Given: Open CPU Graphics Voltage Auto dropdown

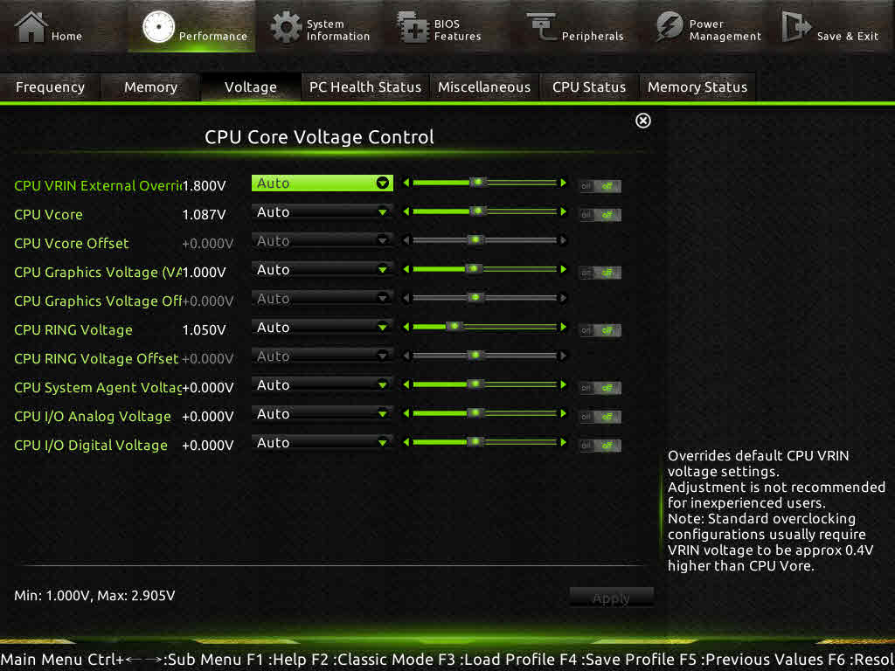Looking at the screenshot, I should pos(322,269).
